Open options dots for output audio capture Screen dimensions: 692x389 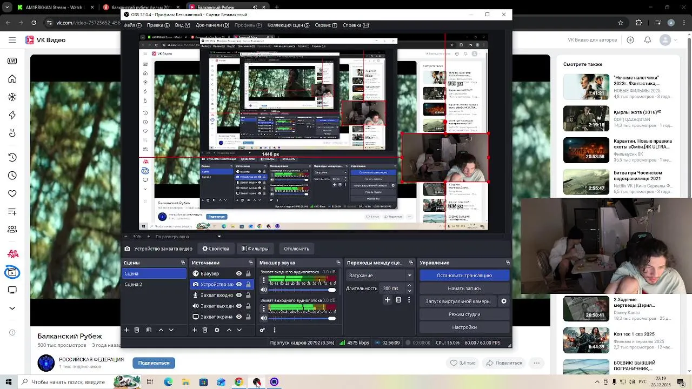coord(263,308)
